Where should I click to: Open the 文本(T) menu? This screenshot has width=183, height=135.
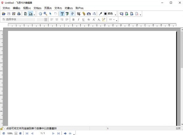pyautogui.click(x=58, y=8)
